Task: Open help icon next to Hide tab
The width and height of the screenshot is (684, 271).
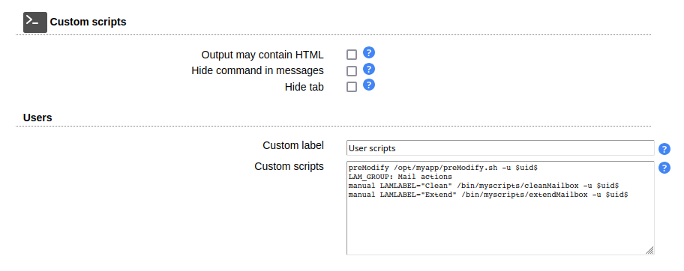Action: (369, 85)
